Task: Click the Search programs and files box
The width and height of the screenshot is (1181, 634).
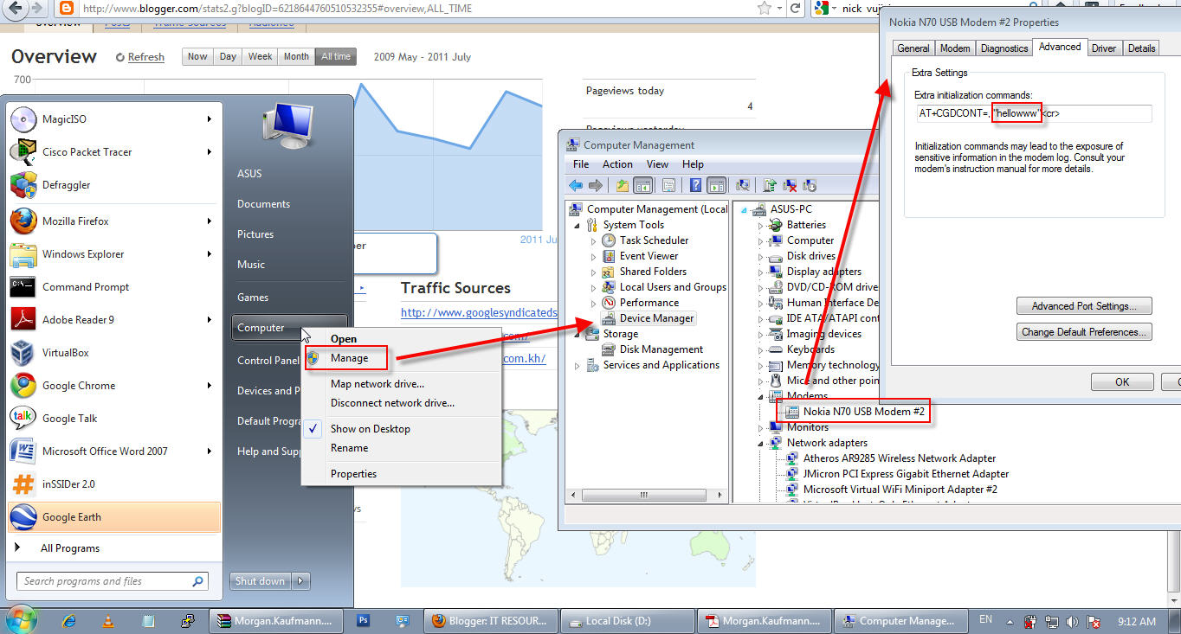Action: (x=113, y=581)
